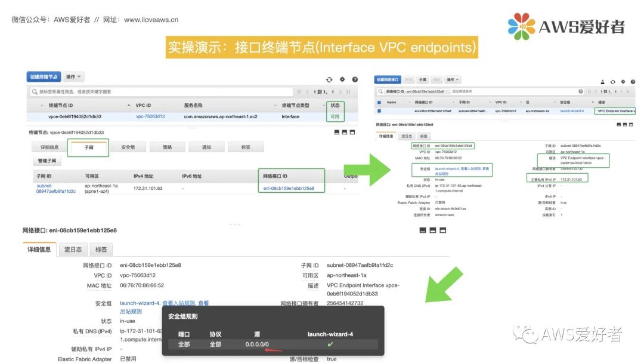Viewport: 644px width, 363px height.
Task: Click the refresh icon in the network interface console
Action: [612, 82]
